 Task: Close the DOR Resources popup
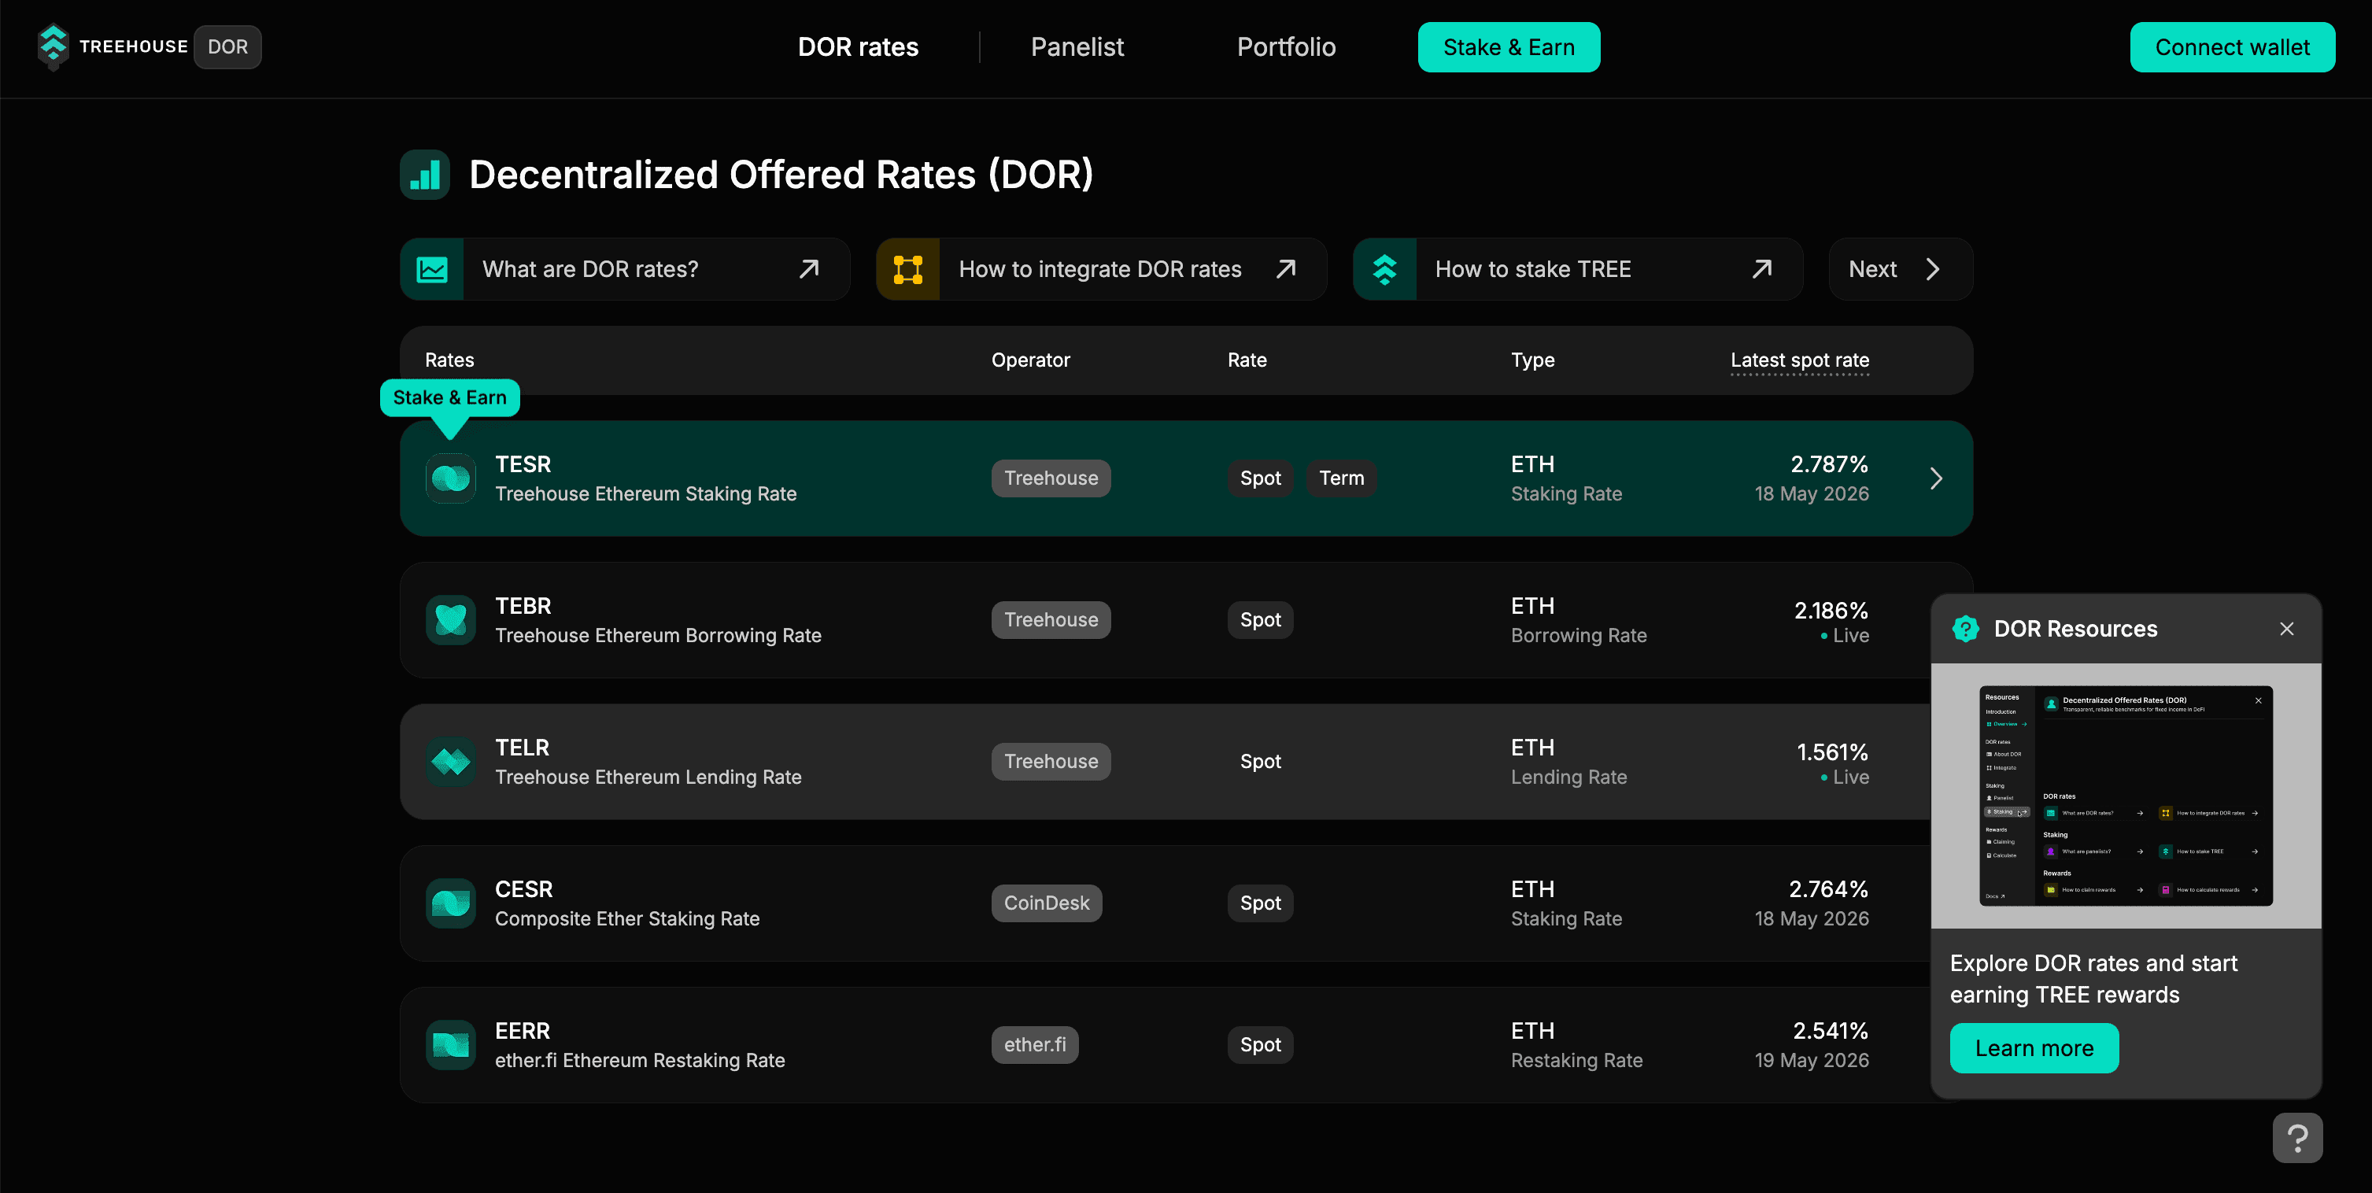click(2286, 630)
